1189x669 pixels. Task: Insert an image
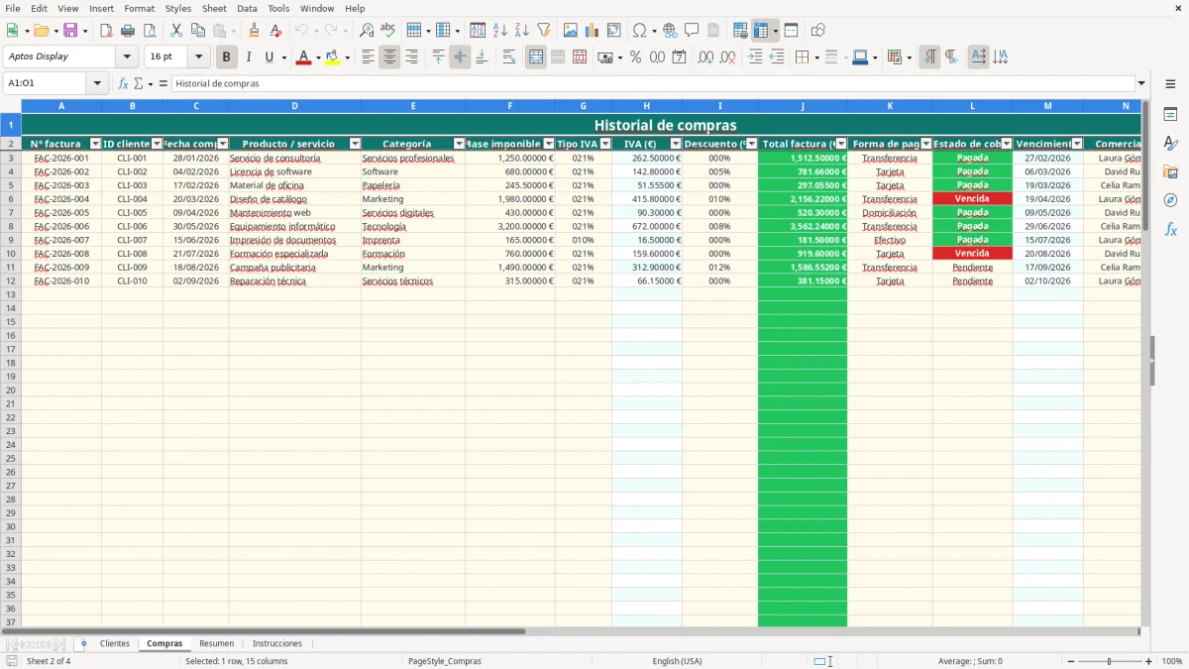click(x=571, y=31)
